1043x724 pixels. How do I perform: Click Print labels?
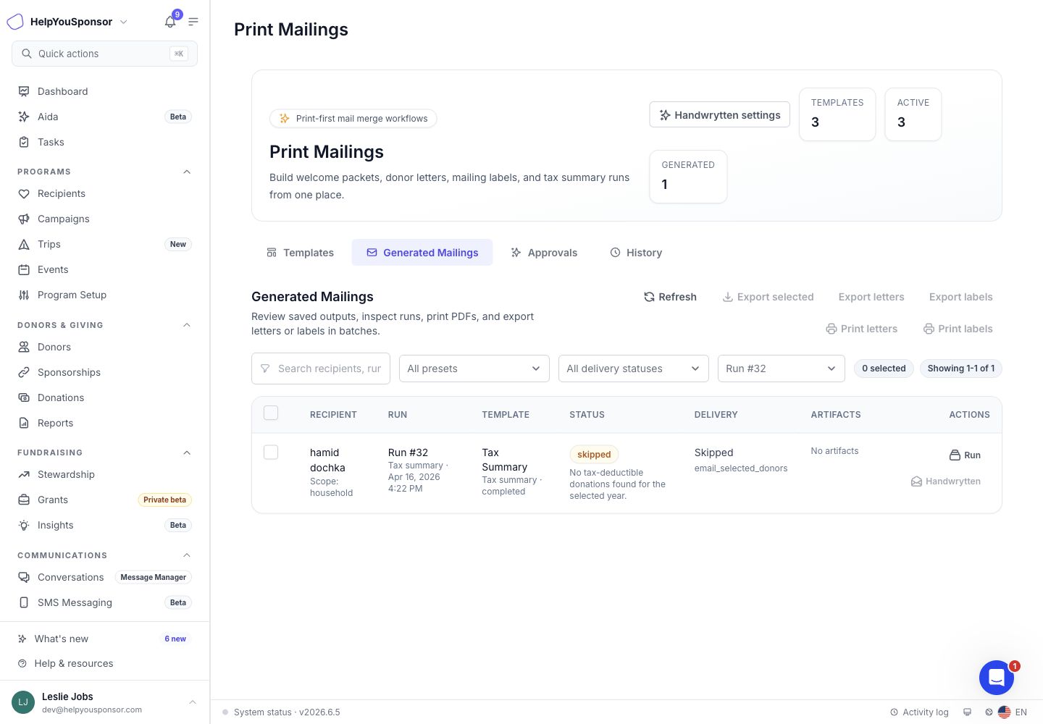point(958,329)
